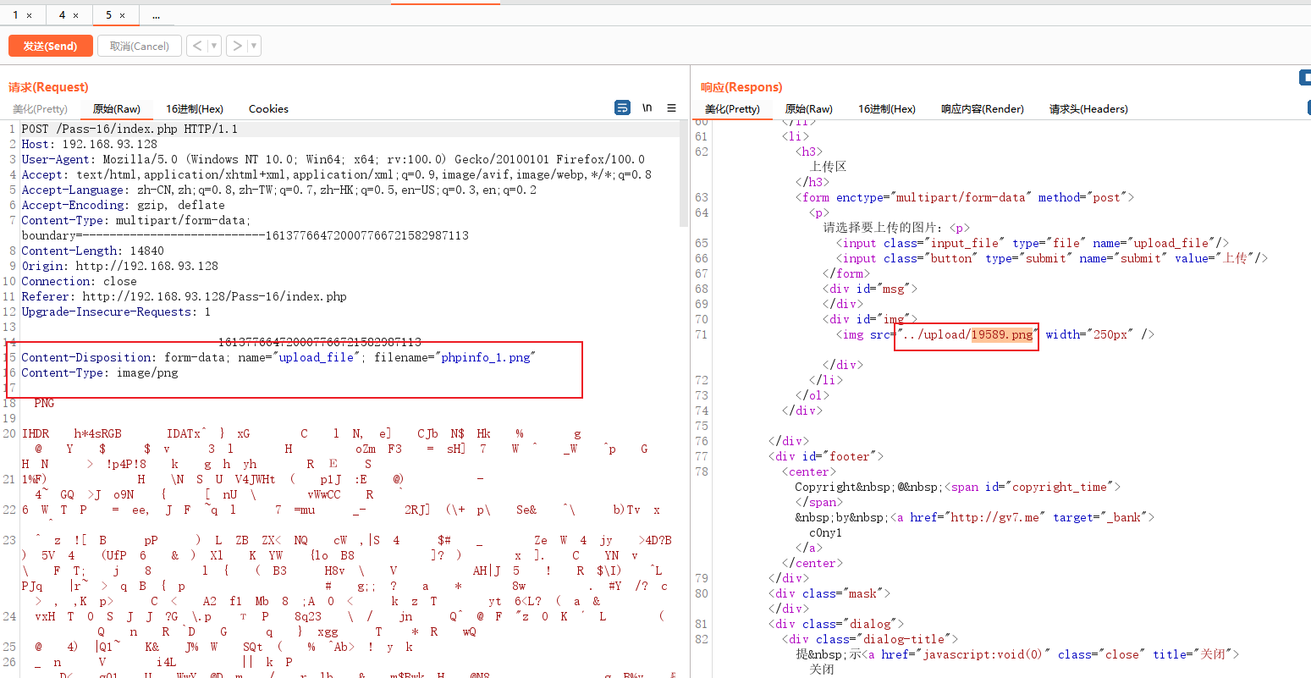Close Repeater tab 1

pyautogui.click(x=30, y=15)
